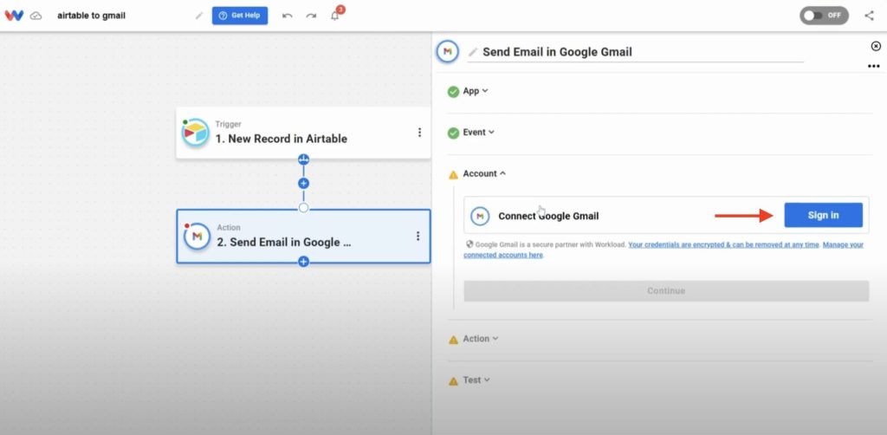
Task: Expand the App section
Action: click(x=476, y=91)
